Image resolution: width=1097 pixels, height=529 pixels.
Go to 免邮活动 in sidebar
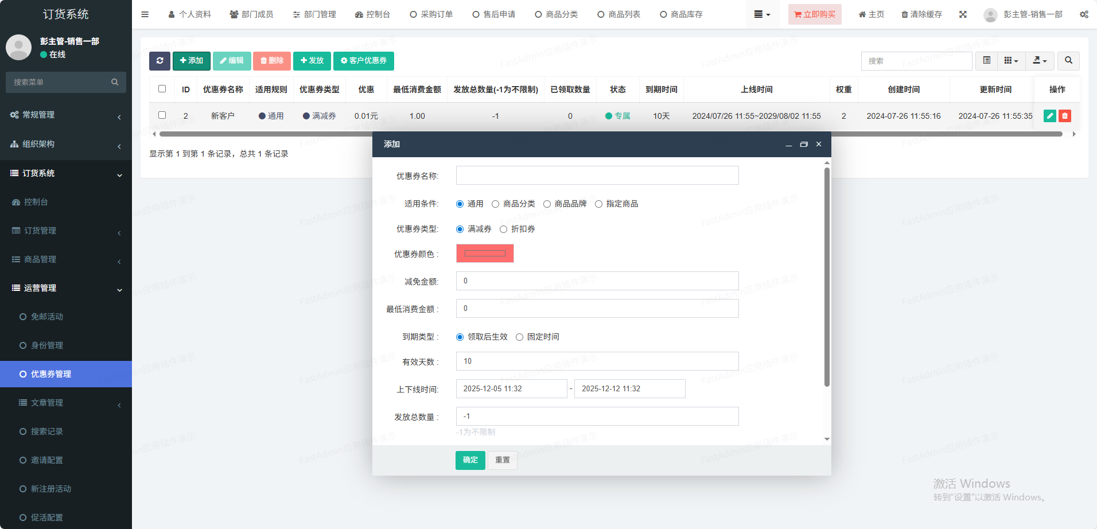tap(47, 317)
